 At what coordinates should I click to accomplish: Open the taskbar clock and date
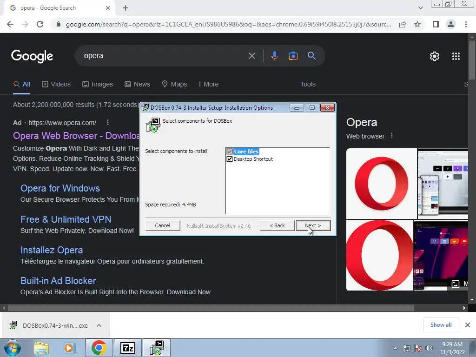coord(452,348)
